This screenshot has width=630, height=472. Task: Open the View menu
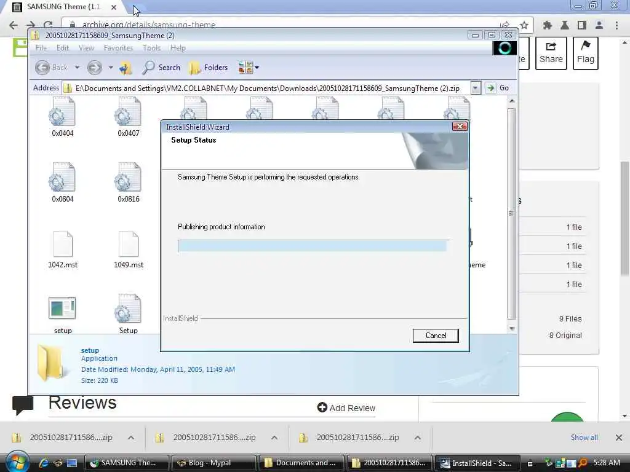tap(86, 48)
